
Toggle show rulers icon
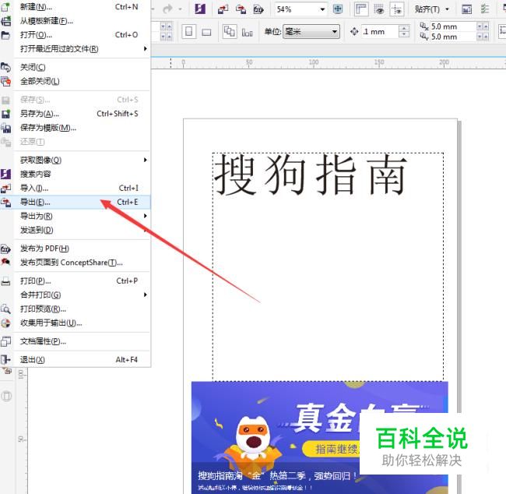[x=361, y=9]
